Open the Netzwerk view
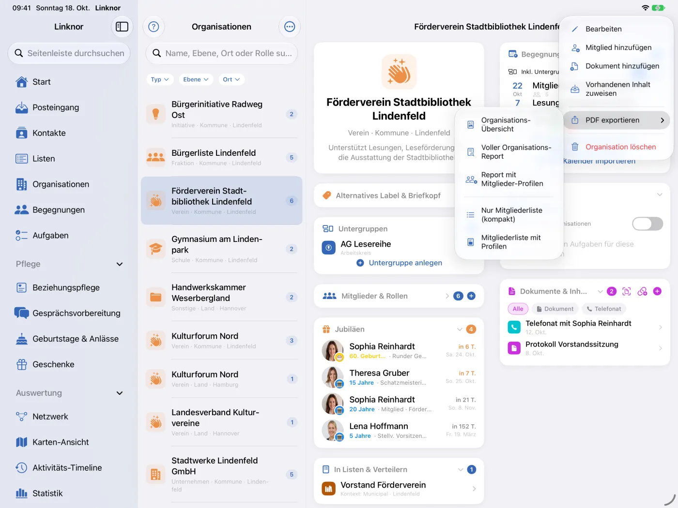Screen dimensions: 678x508 [69, 417]
